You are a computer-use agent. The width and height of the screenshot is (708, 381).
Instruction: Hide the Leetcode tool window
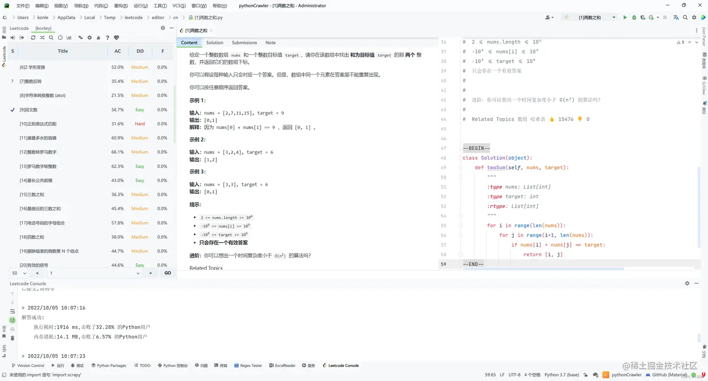pyautogui.click(x=172, y=28)
